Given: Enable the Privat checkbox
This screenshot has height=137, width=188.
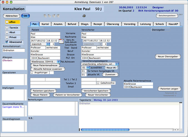Looking at the screenshot, I should point(7,37).
